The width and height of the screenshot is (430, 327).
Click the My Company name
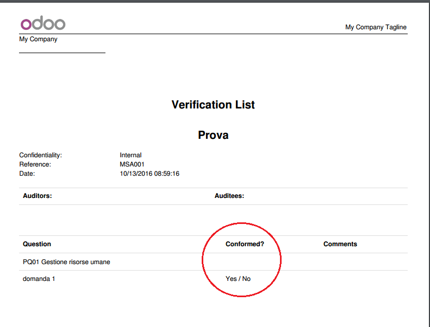point(38,39)
